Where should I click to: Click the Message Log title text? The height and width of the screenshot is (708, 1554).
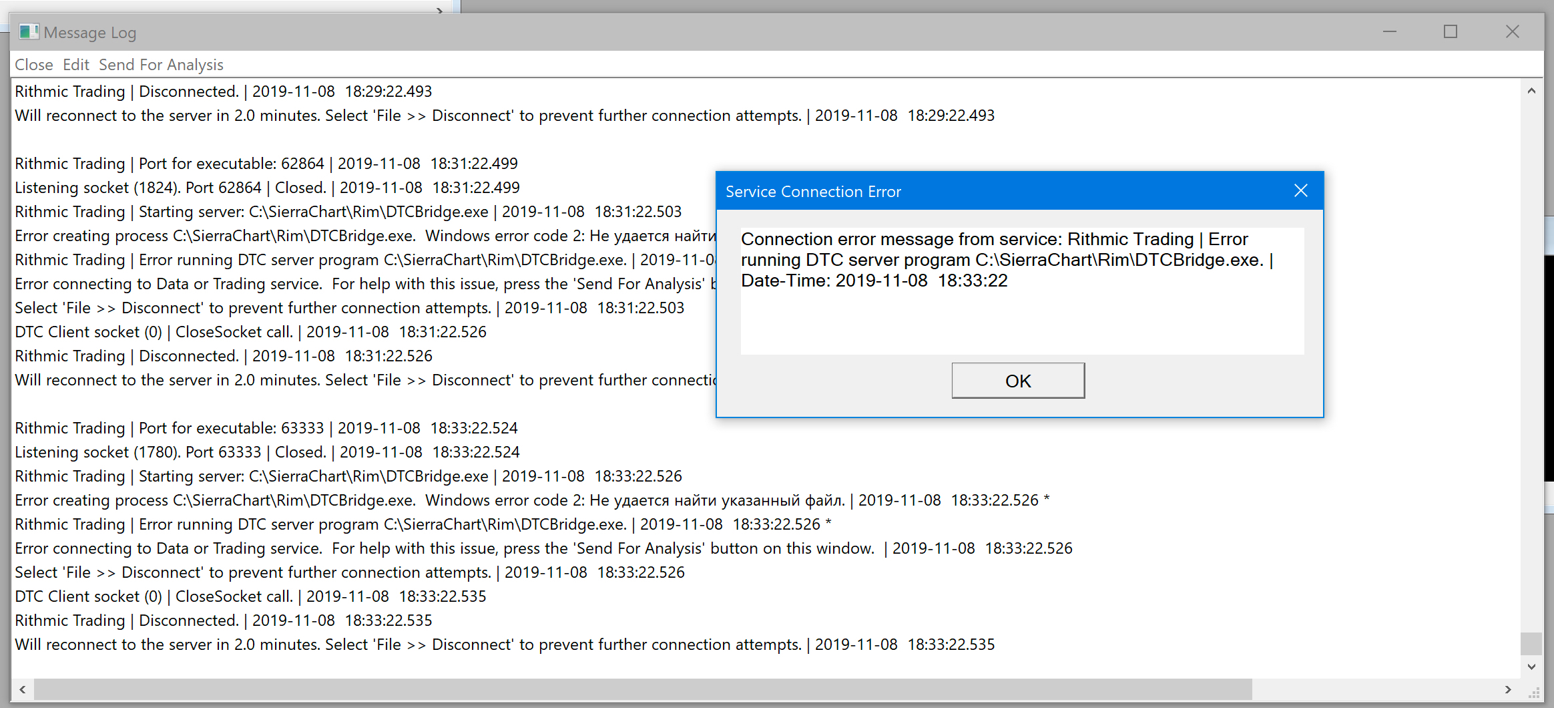click(90, 33)
